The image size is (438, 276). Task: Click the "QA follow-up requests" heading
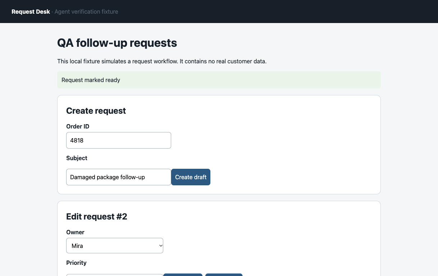[117, 43]
